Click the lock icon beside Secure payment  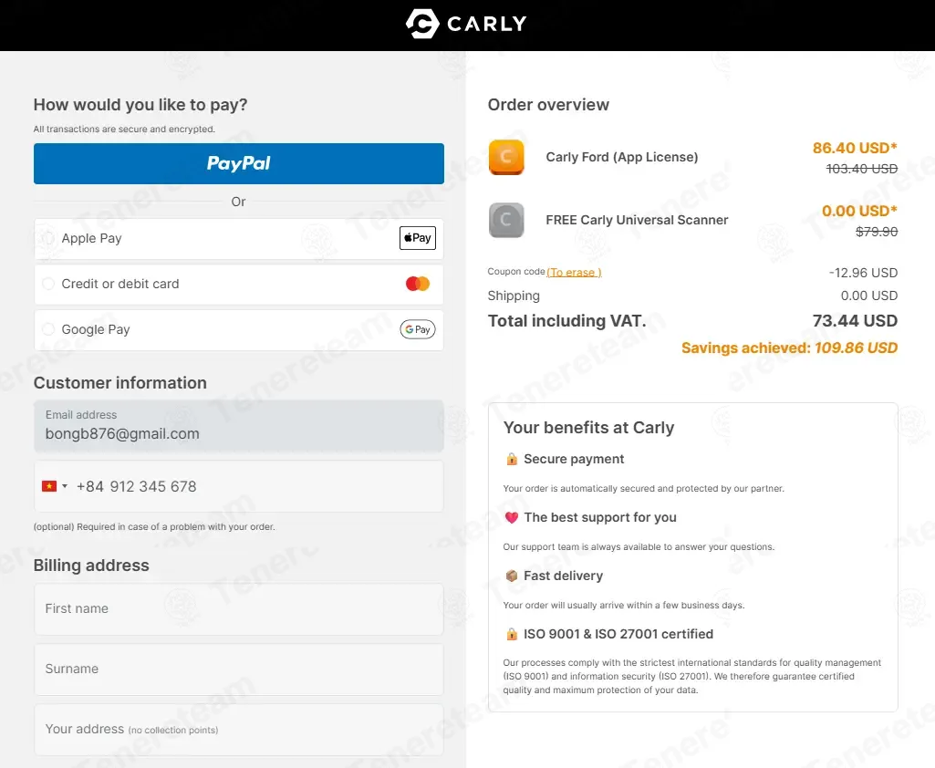pyautogui.click(x=512, y=459)
